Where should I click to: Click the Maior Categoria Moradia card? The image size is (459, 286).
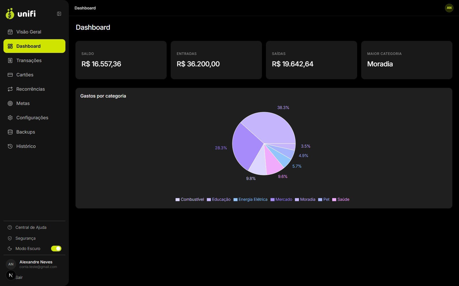[407, 60]
